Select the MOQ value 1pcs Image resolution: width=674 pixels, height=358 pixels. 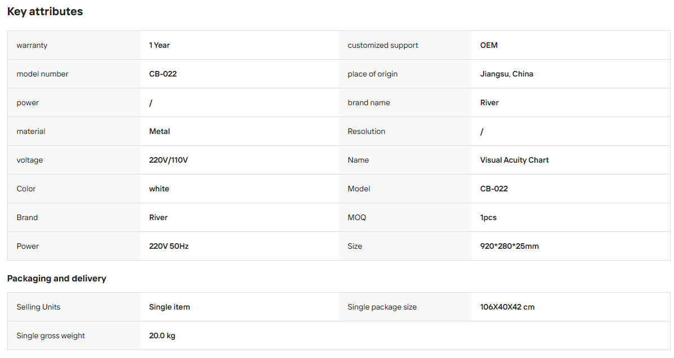pos(488,217)
